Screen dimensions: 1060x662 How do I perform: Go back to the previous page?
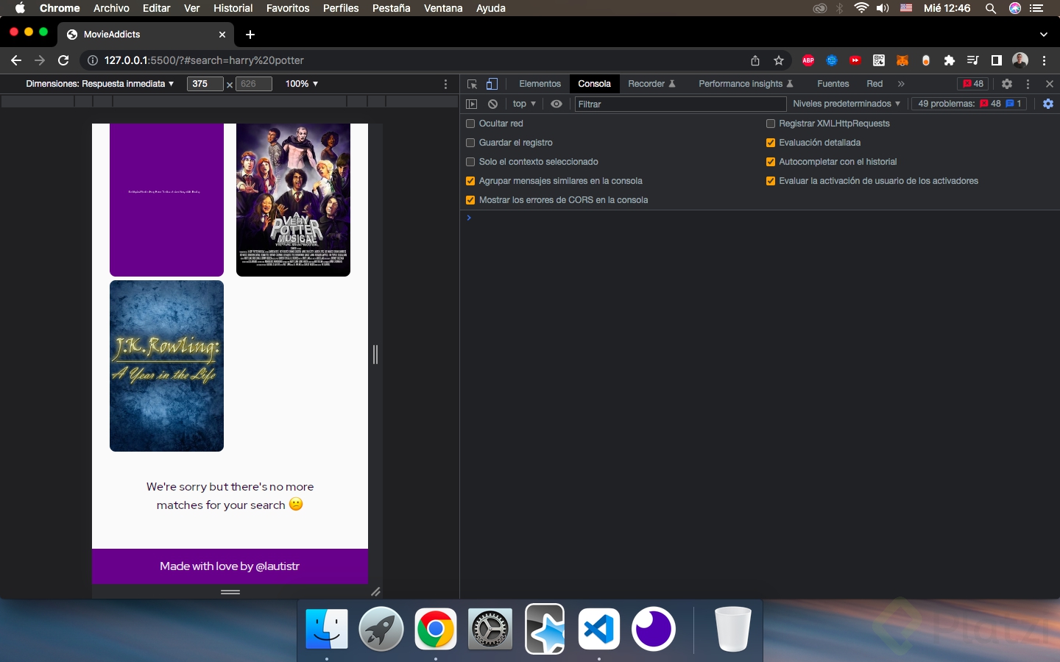pos(16,60)
